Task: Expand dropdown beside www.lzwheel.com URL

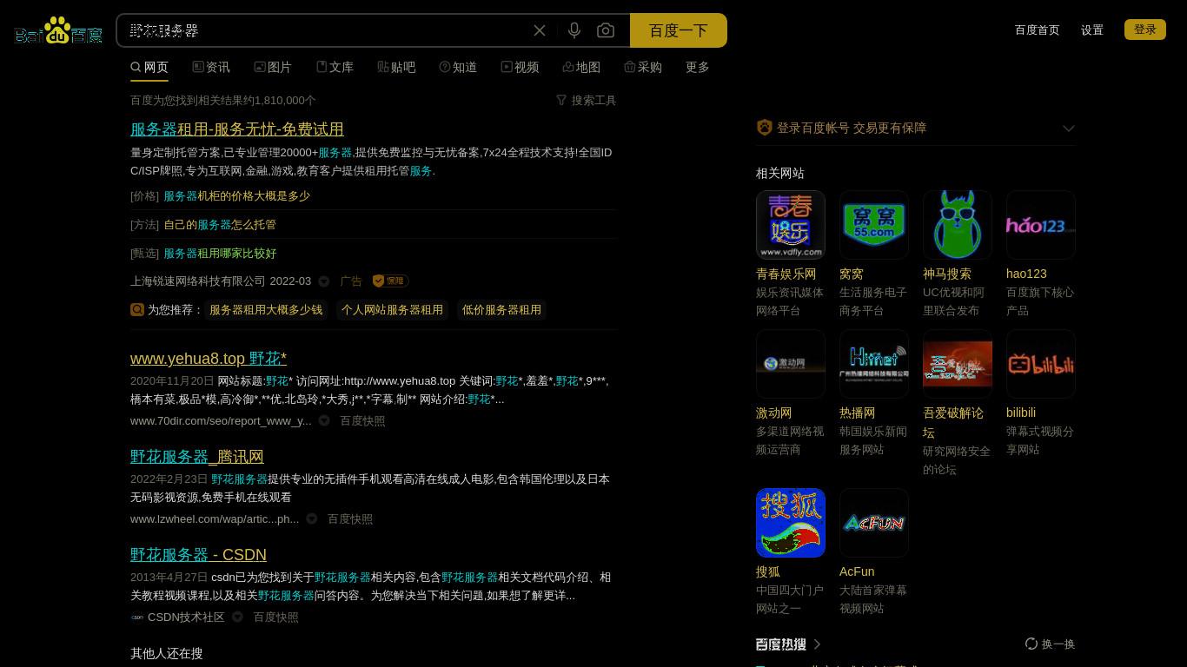Action: tap(312, 518)
